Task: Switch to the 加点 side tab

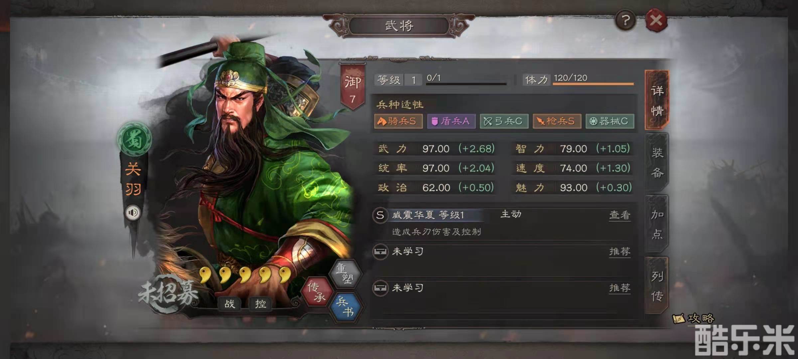Action: (x=657, y=224)
